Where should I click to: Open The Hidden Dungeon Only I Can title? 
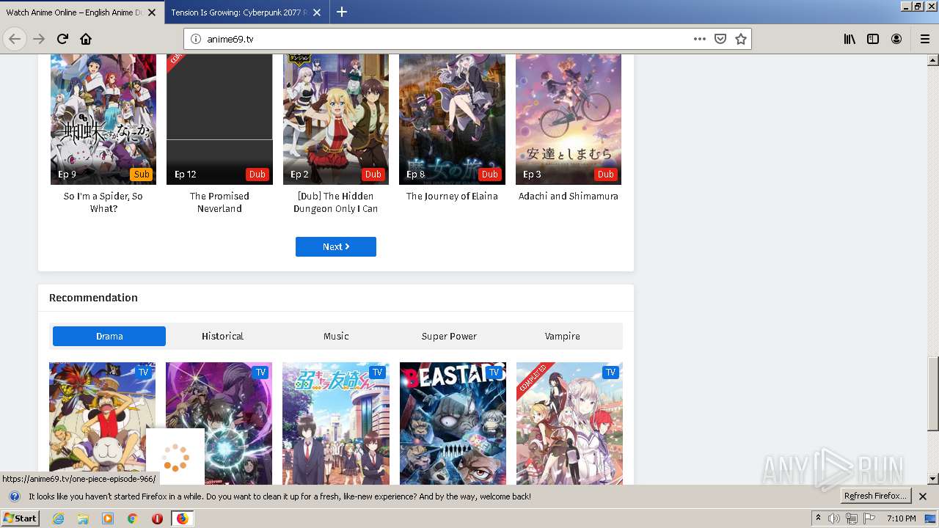click(336, 202)
